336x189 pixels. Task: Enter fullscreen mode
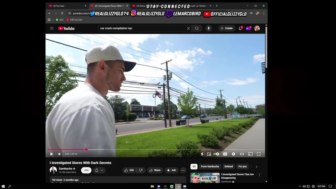click(x=259, y=154)
